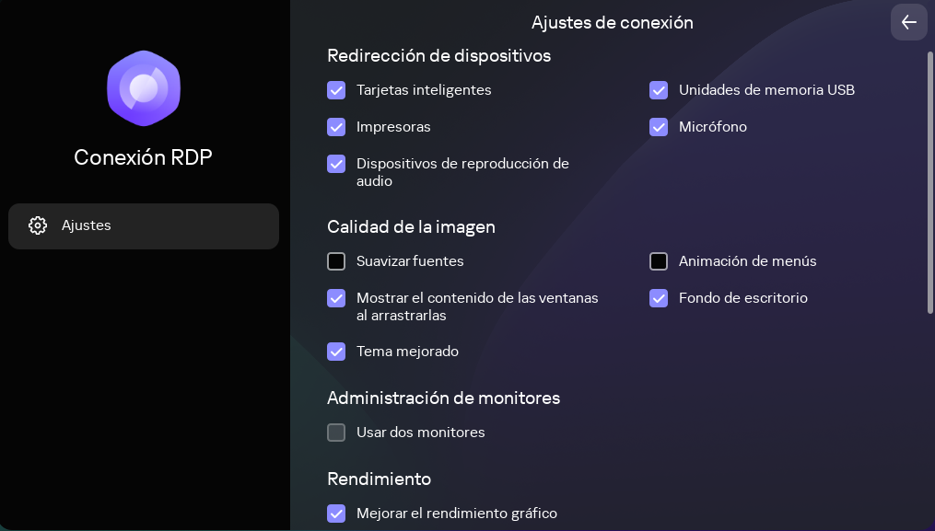Uncheck Unidades de memoria USB

coord(659,90)
